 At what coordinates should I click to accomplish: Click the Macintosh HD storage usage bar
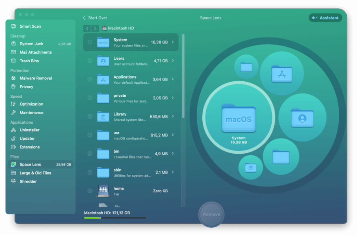[x=115, y=218]
